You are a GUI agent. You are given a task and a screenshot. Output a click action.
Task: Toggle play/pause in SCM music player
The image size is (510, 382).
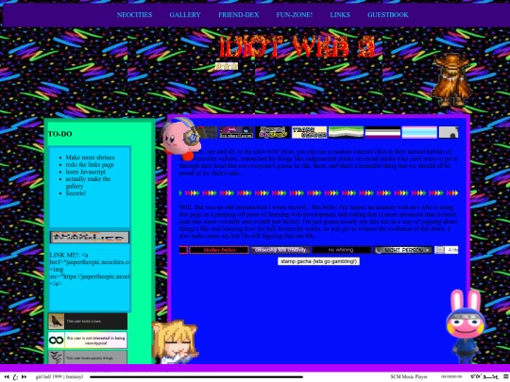tap(15, 376)
